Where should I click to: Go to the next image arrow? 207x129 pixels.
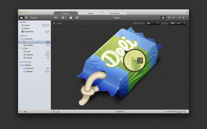pos(184,18)
